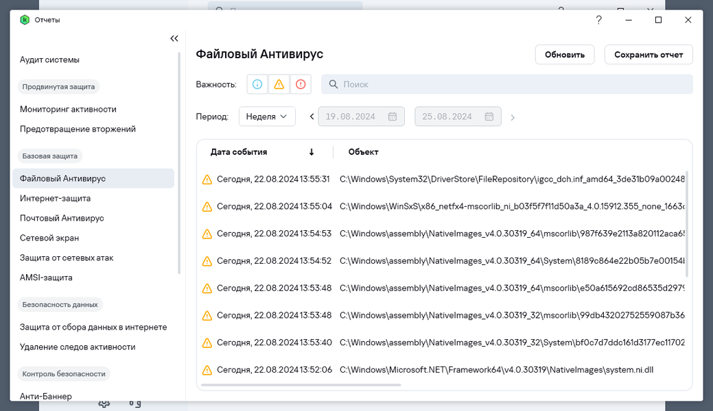
Task: Select mscorlib\99db4320 path entry
Action: [x=512, y=316]
